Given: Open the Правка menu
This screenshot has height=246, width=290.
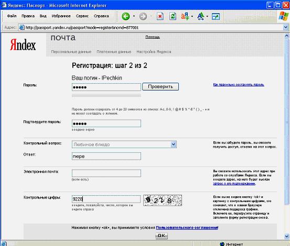Looking at the screenshot, I should pyautogui.click(x=28, y=16).
